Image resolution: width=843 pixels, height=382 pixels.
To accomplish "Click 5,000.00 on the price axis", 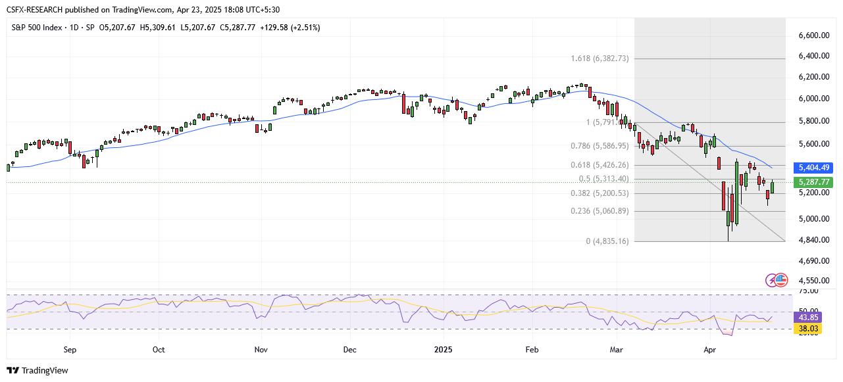I will (x=815, y=219).
